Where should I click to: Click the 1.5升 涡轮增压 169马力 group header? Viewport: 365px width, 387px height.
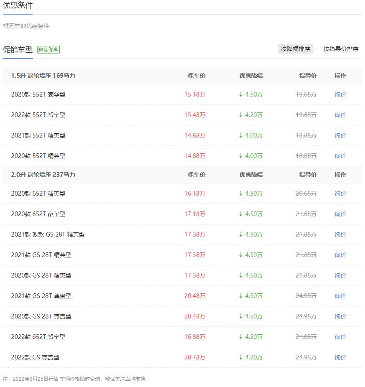pyautogui.click(x=43, y=76)
